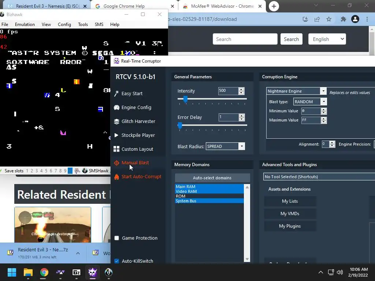Screen dimensions: 375x281
Task: Open a new Chrome tab with plus
Action: (274, 6)
